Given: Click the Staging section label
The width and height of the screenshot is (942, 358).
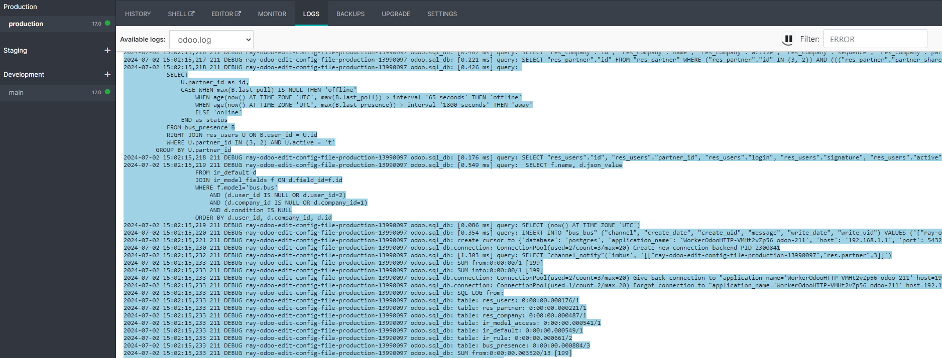Looking at the screenshot, I should click(x=15, y=50).
